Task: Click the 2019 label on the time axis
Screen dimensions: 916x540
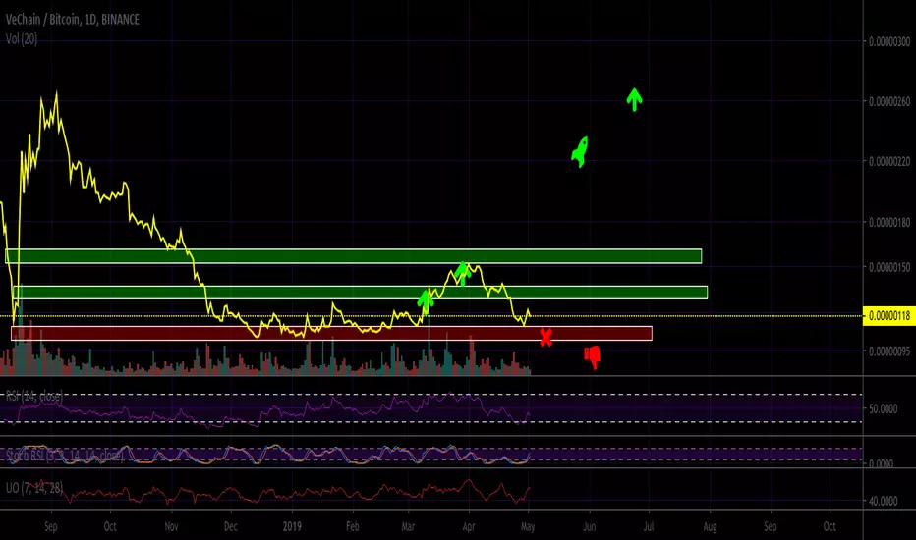Action: tap(292, 526)
